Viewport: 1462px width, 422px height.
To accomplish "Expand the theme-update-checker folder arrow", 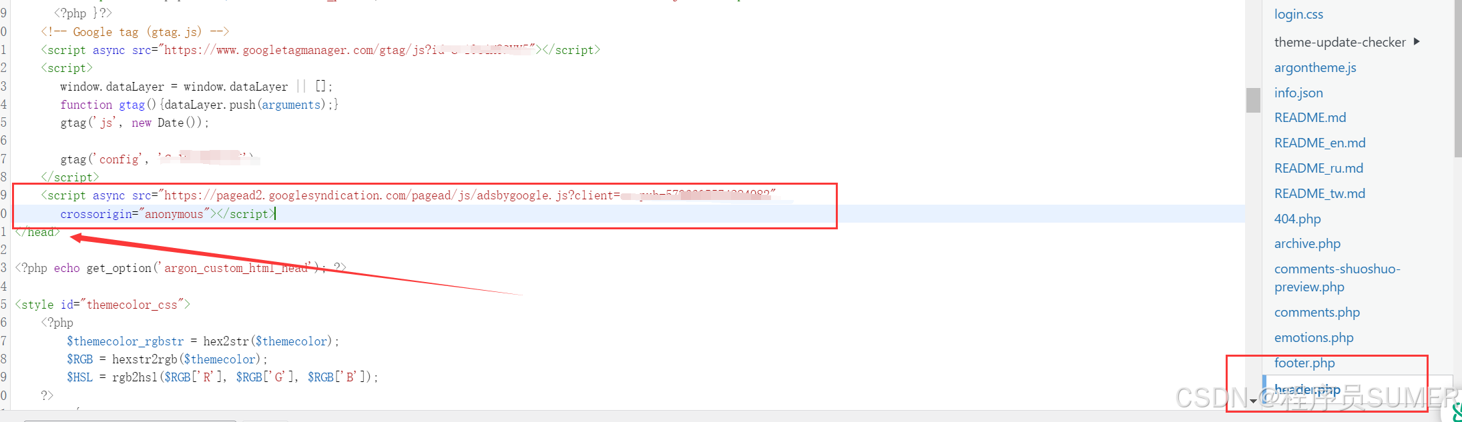I will pos(1417,41).
